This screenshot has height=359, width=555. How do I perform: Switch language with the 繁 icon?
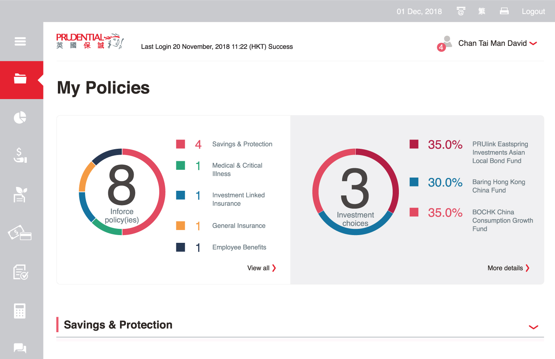[482, 11]
